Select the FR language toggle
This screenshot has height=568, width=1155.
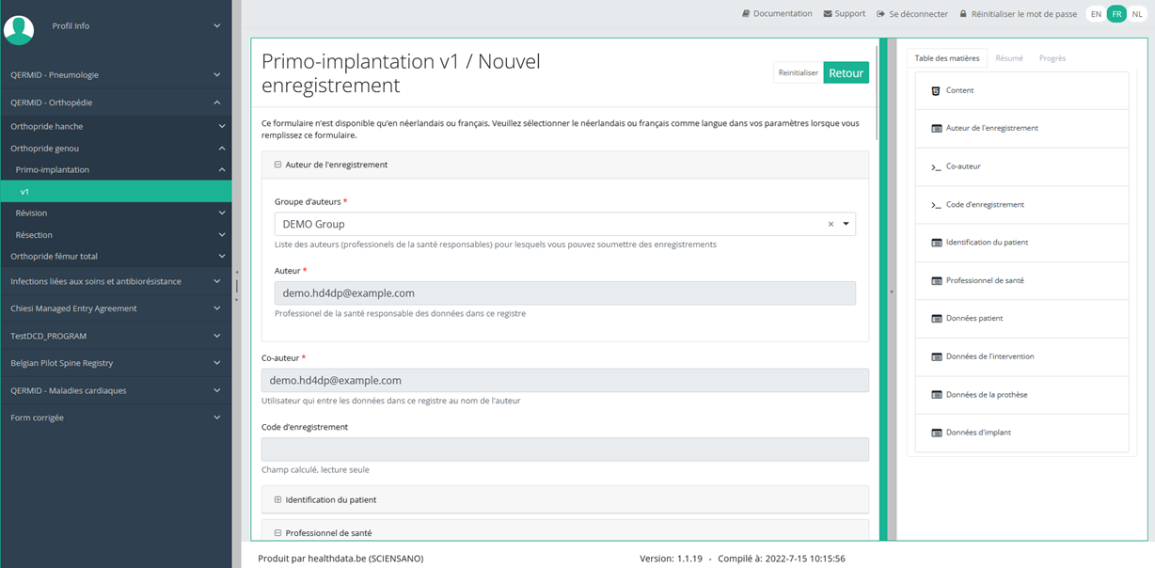(x=1116, y=14)
